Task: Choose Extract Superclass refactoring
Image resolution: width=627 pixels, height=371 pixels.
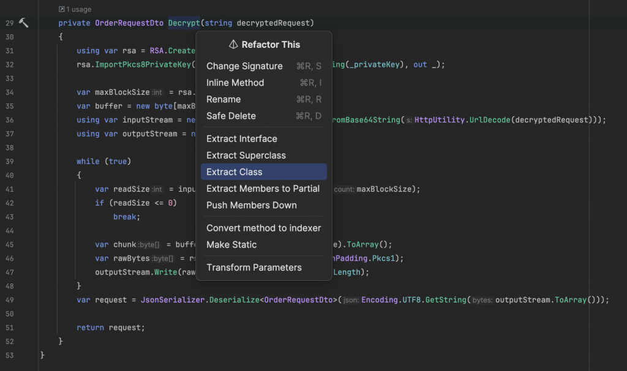Action: point(246,156)
